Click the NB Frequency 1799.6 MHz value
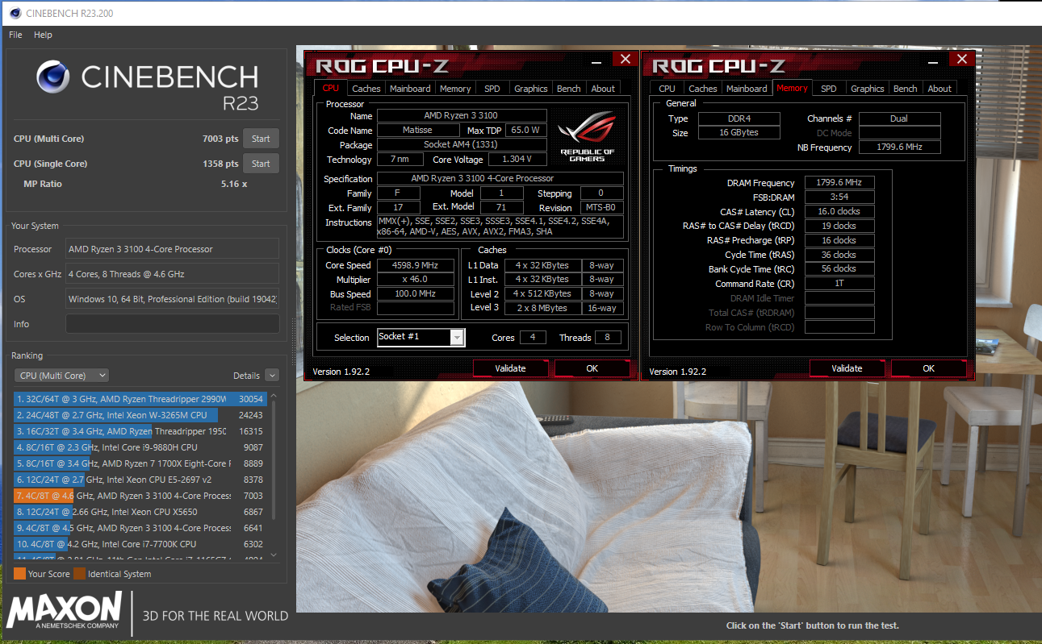 899,147
